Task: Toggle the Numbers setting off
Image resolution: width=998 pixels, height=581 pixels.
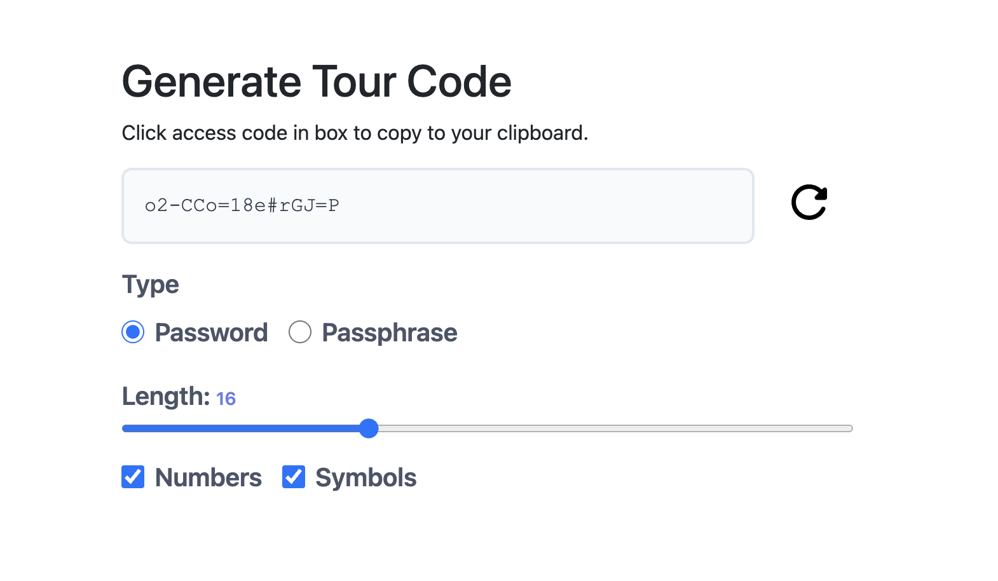Action: pos(133,477)
